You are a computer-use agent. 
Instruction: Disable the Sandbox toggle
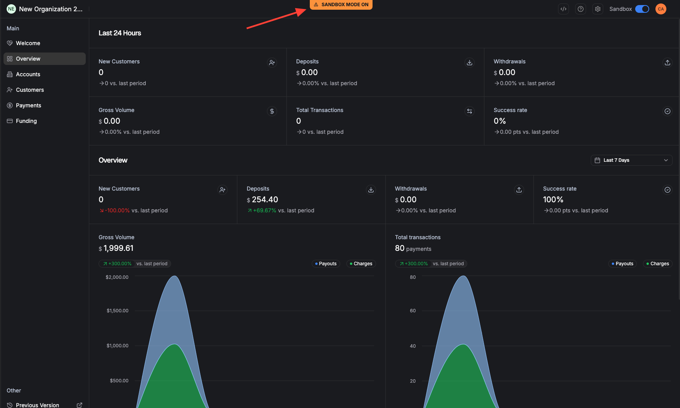pyautogui.click(x=642, y=9)
